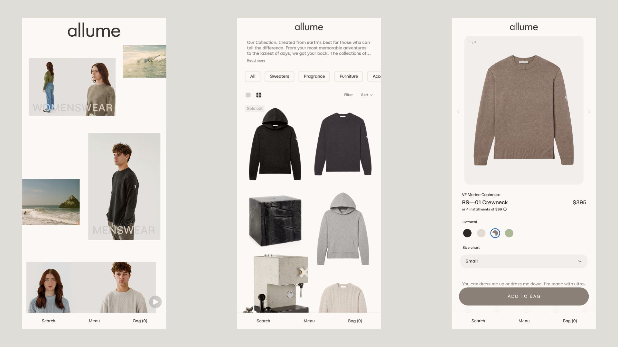Select the cream color swatch

pyautogui.click(x=481, y=233)
